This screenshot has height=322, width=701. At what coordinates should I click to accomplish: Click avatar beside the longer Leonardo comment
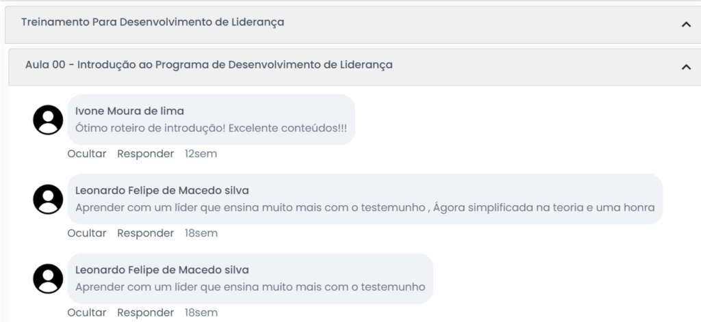48,200
